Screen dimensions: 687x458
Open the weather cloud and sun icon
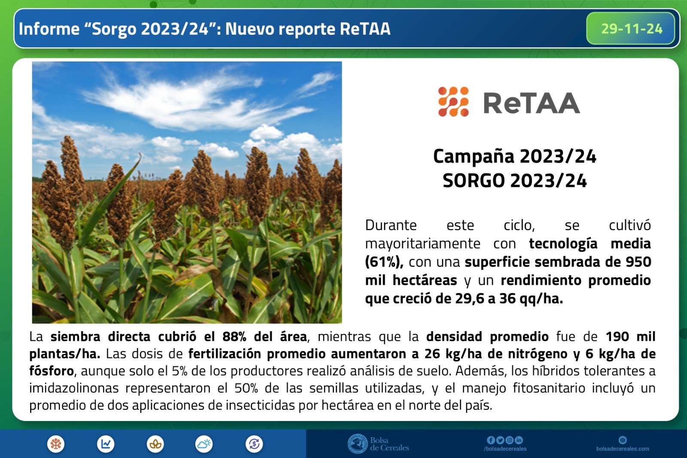point(204,444)
